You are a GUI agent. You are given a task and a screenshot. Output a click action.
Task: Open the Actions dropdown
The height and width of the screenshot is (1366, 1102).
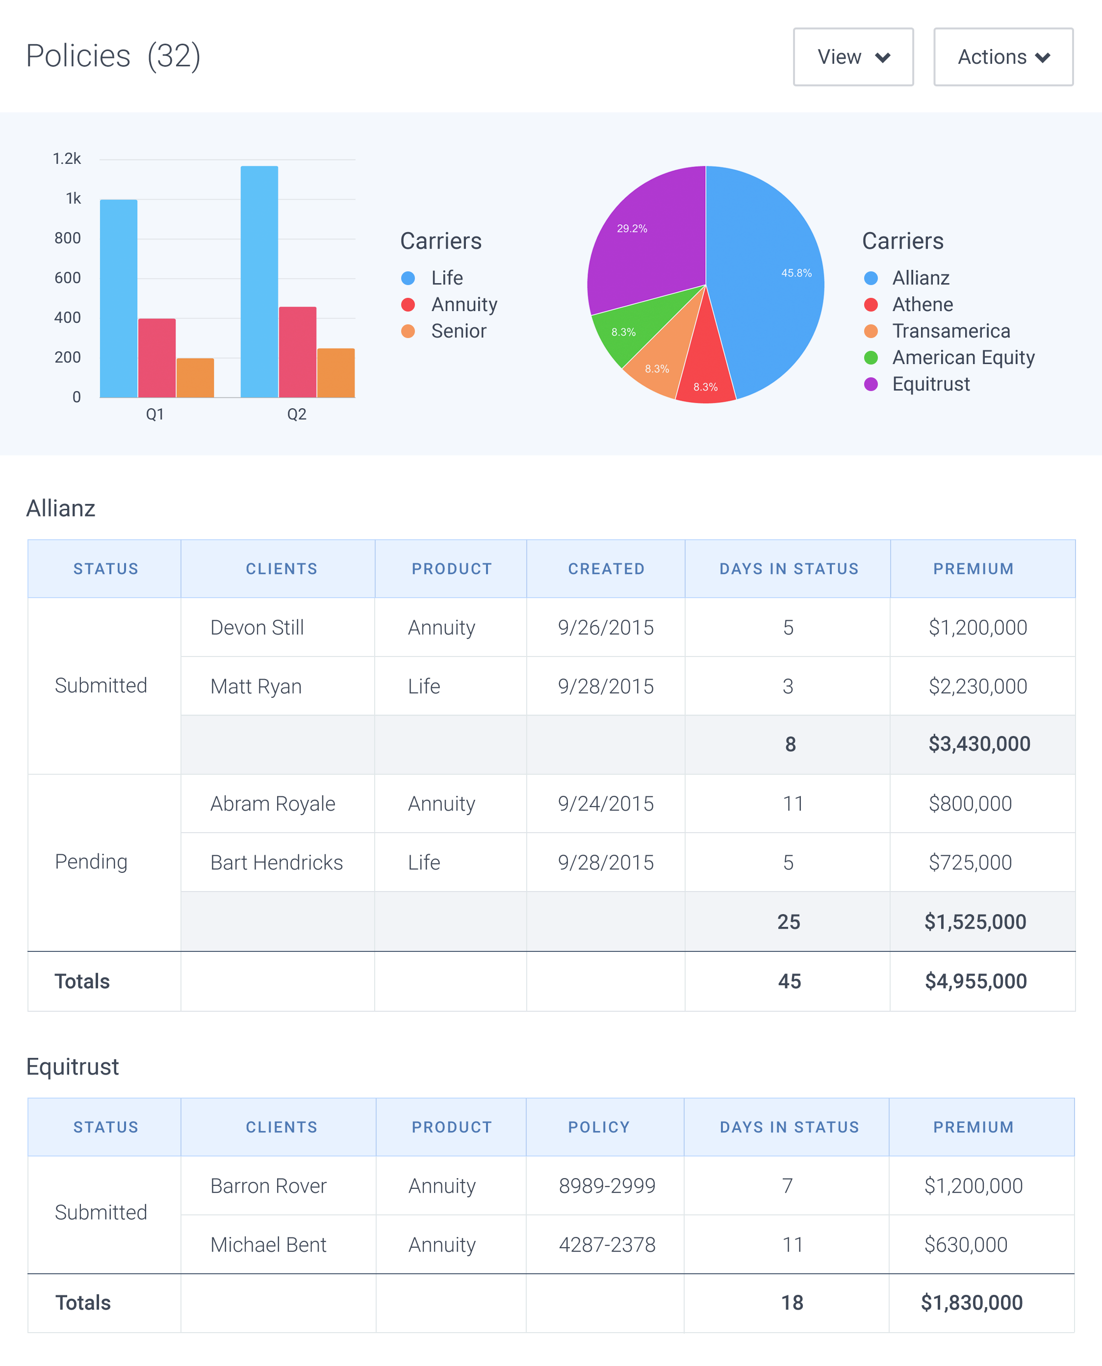click(x=1003, y=56)
